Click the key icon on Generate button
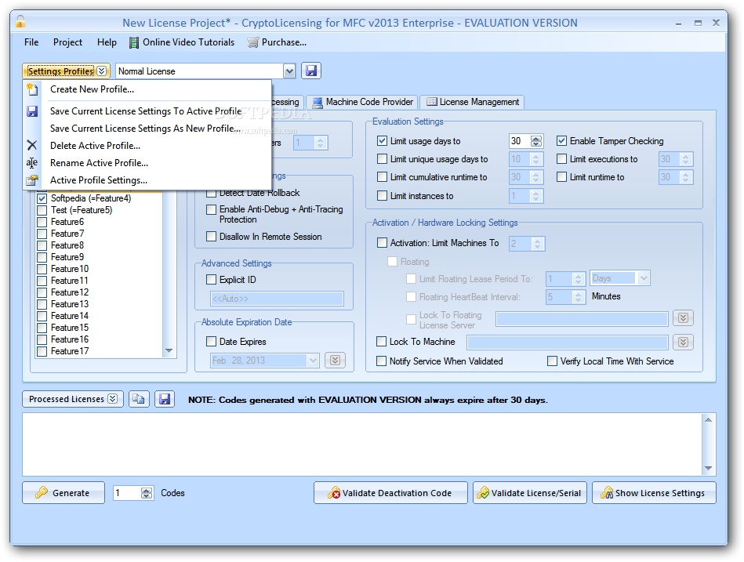Viewport: 744px width, 562px height. tap(42, 493)
